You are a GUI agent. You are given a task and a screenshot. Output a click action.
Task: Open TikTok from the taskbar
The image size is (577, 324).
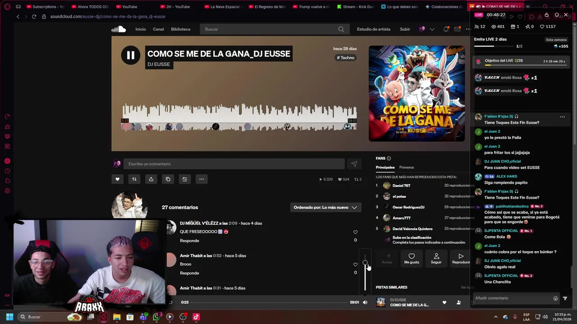click(x=196, y=317)
